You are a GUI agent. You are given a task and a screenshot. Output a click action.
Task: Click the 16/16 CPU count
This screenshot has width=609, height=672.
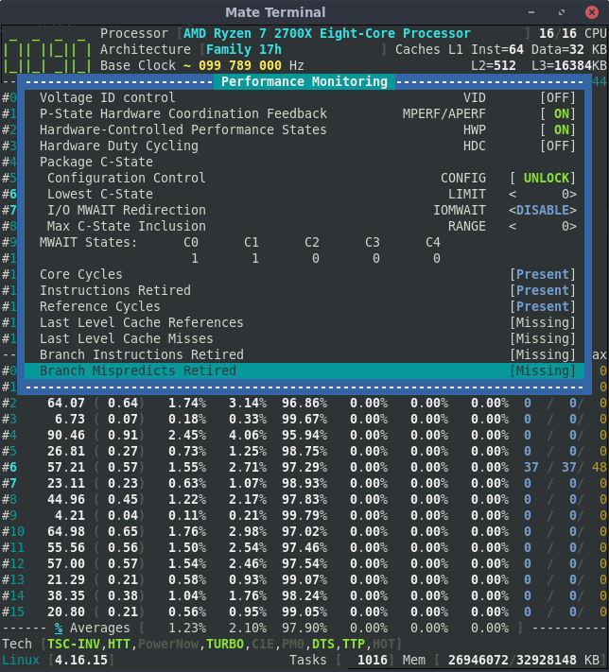click(x=558, y=33)
